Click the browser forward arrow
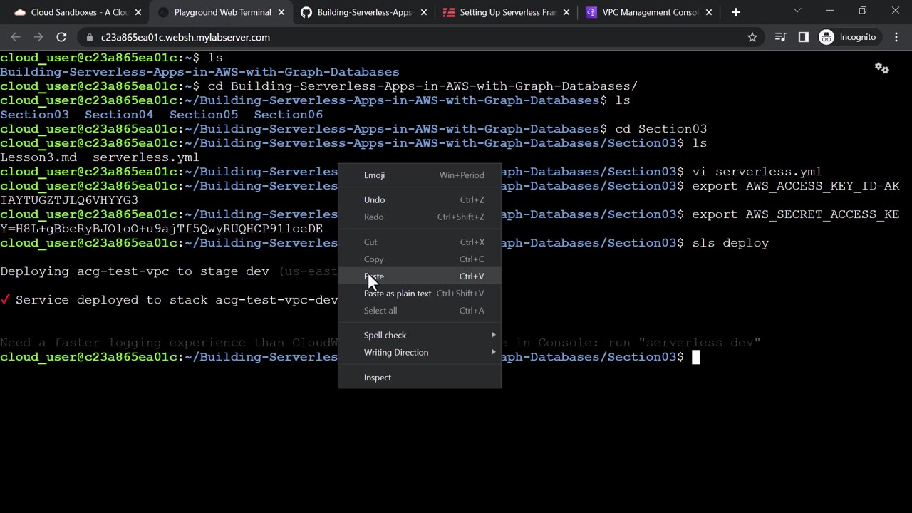Image resolution: width=912 pixels, height=513 pixels. click(x=38, y=37)
